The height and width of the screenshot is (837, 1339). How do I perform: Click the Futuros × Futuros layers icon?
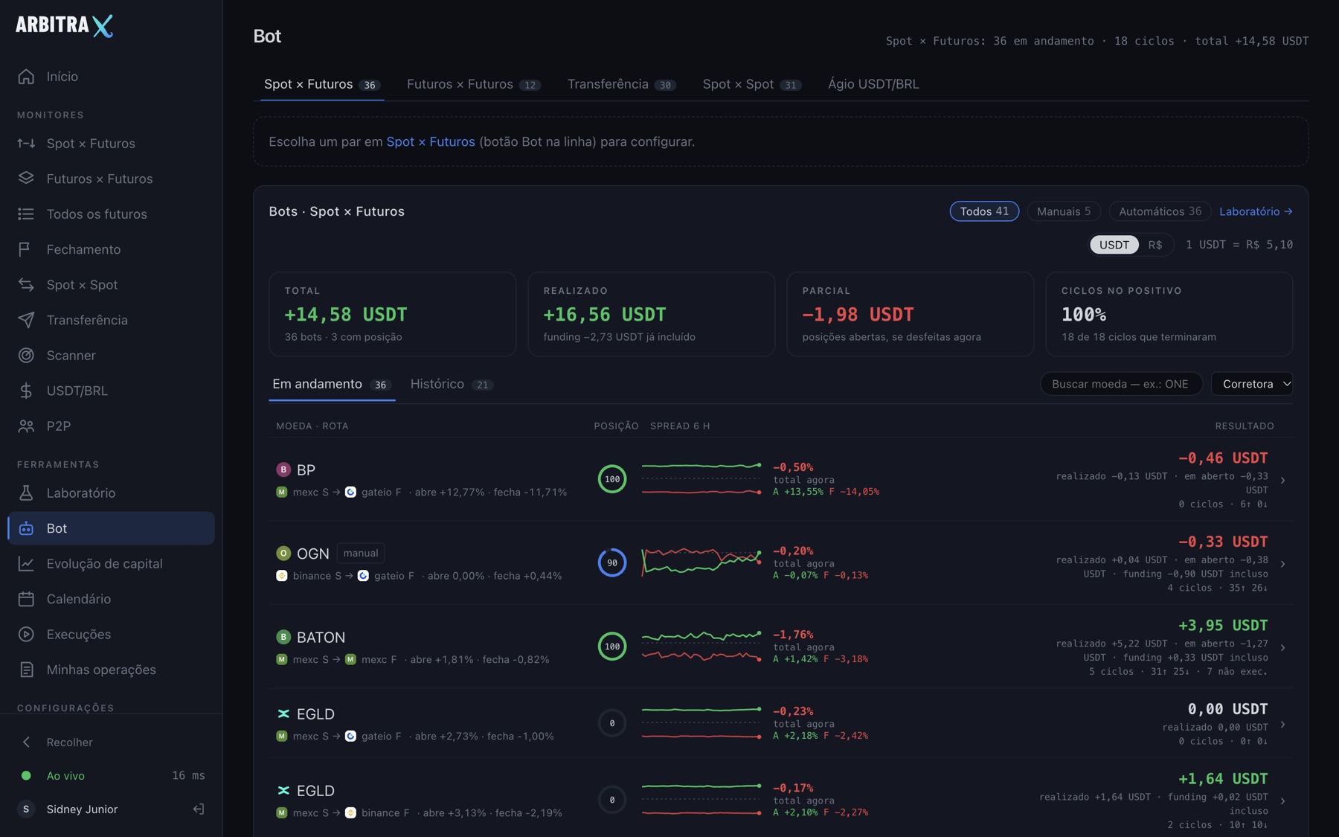(26, 179)
